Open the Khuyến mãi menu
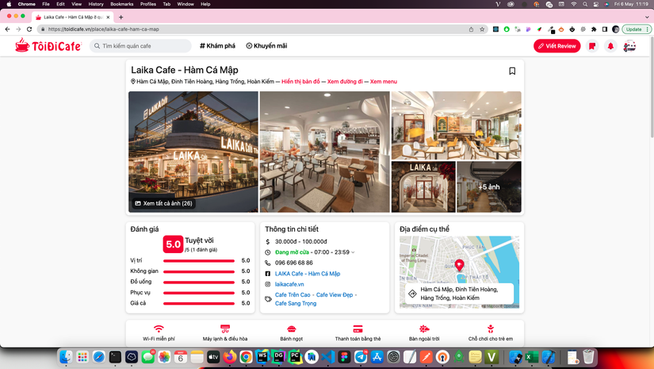The image size is (654, 369). [266, 46]
